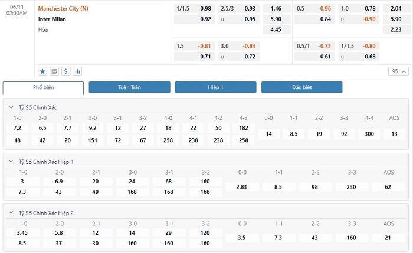Select the Hiệp 1 tab
The height and width of the screenshot is (253, 413).
click(x=215, y=87)
